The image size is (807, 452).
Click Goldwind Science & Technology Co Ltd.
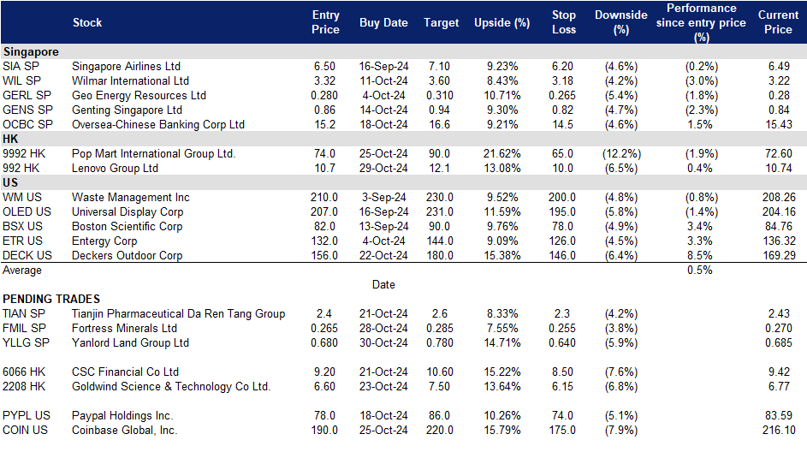(x=171, y=387)
